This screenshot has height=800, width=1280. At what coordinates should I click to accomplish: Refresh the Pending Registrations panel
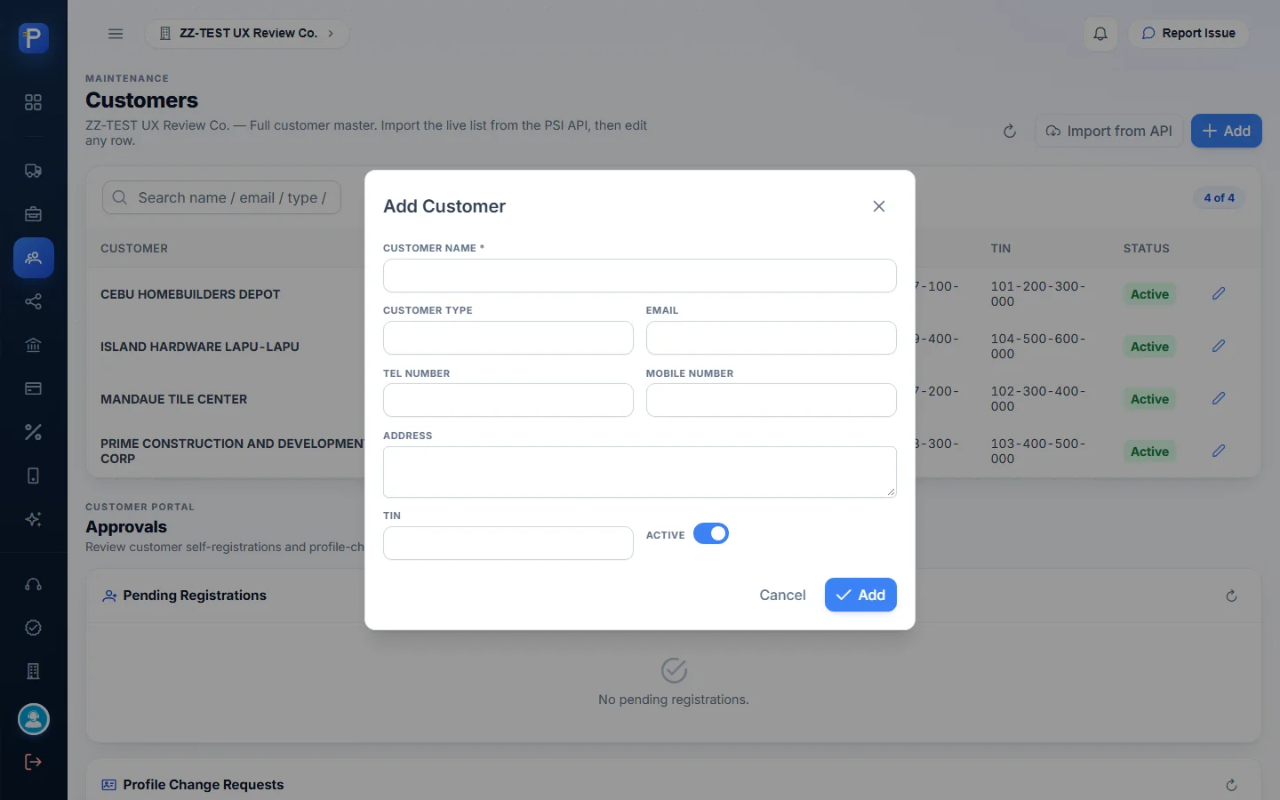tap(1231, 596)
